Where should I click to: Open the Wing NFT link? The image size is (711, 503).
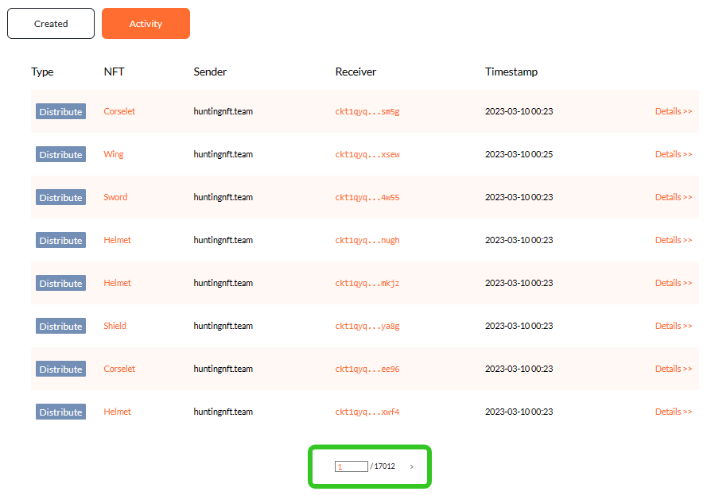point(114,154)
